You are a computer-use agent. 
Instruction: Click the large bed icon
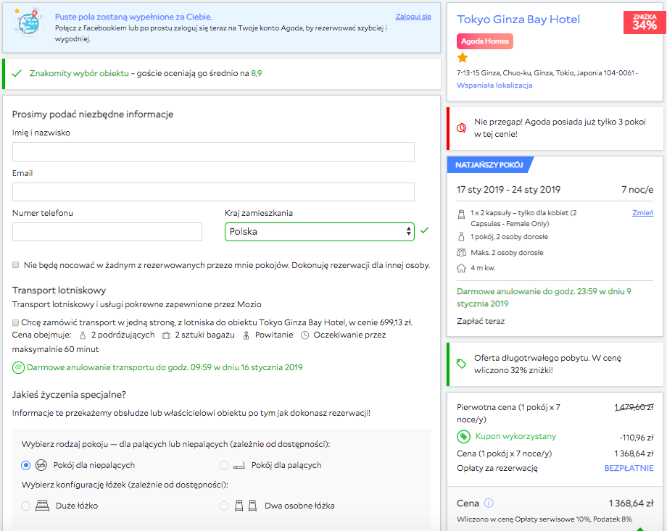(42, 506)
